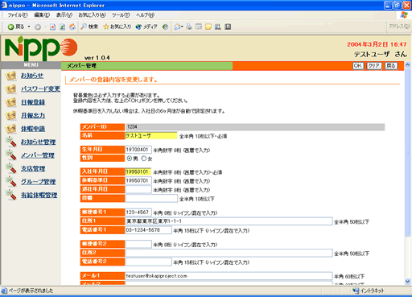412x297 pixels.
Task: Open the Media (メディア) toolbar button
Action: pyautogui.click(x=146, y=27)
